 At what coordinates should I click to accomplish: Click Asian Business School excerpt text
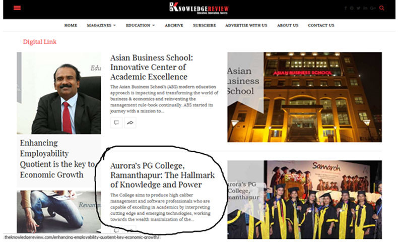pyautogui.click(x=164, y=99)
